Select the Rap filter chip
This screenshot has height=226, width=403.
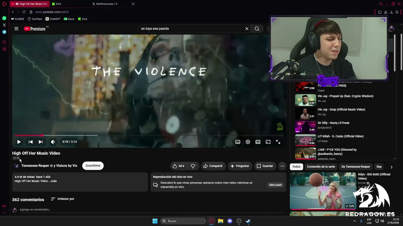(379, 167)
